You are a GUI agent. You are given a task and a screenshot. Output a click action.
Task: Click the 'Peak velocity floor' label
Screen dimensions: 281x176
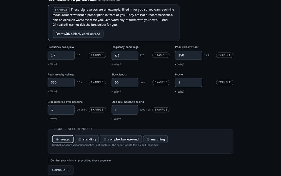point(187,47)
